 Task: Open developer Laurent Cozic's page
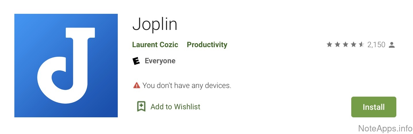tap(155, 45)
